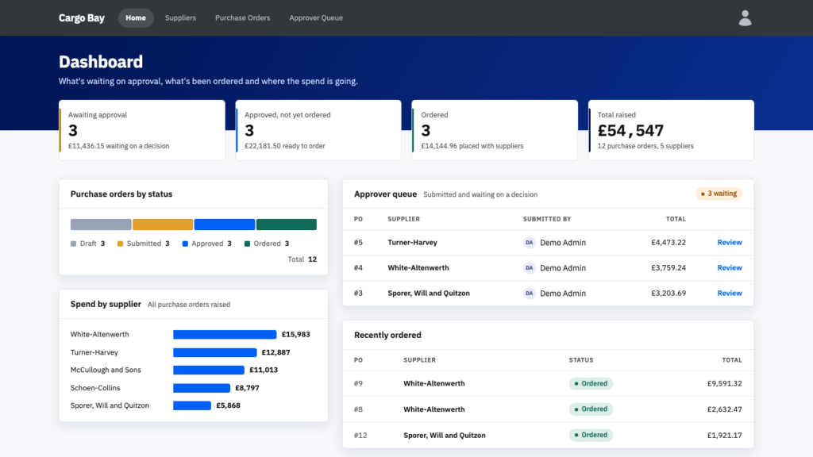Click the Submitted legend swatch

(121, 244)
